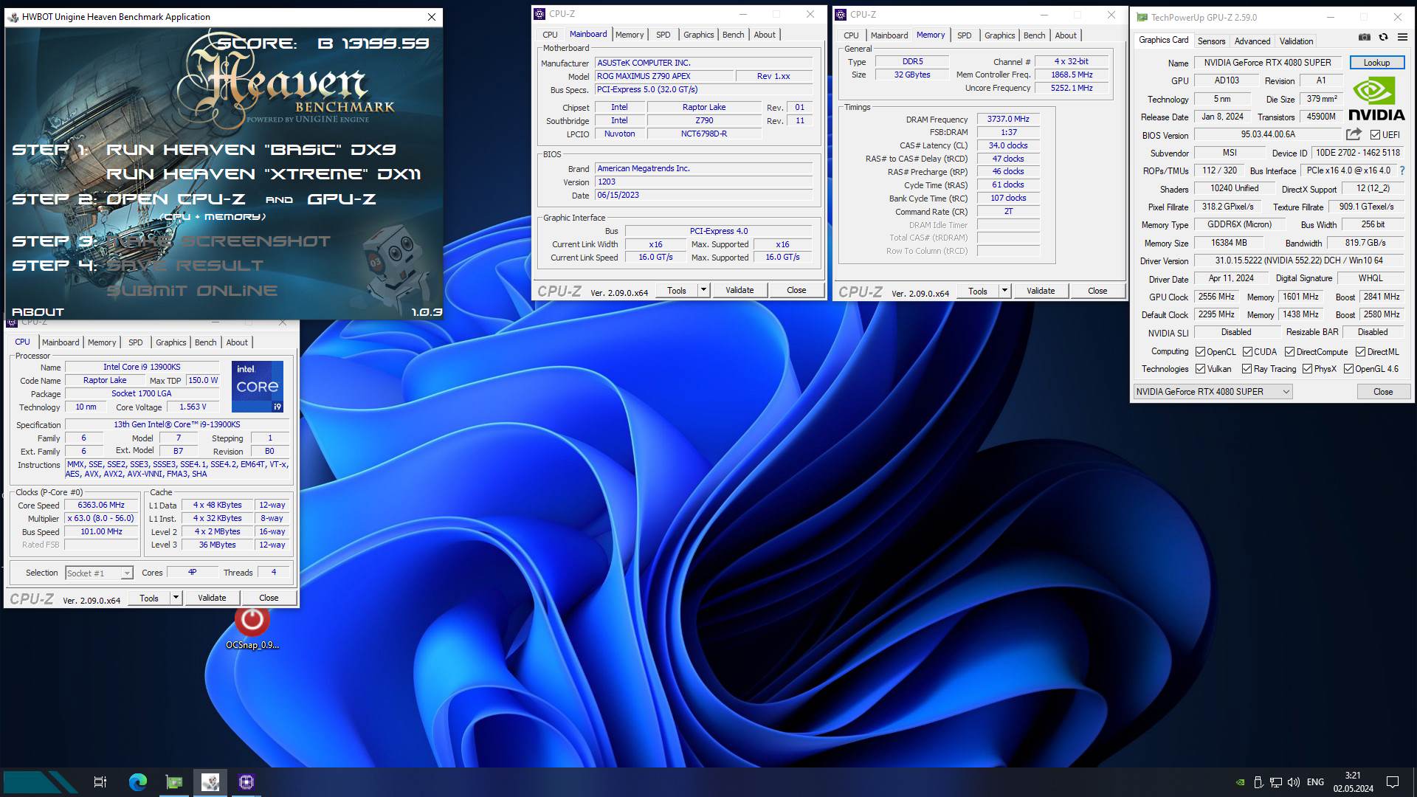Toggle Ray Tracing checkbox

(x=1247, y=369)
